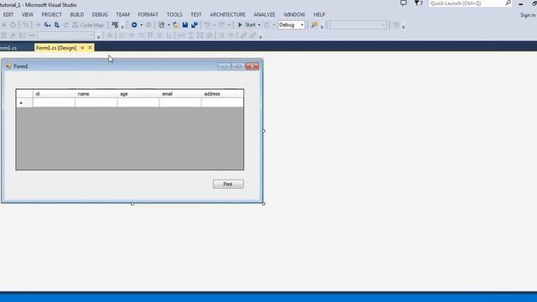Click the form's right-edge sizing handle
This screenshot has height=302, width=537.
coord(263,131)
